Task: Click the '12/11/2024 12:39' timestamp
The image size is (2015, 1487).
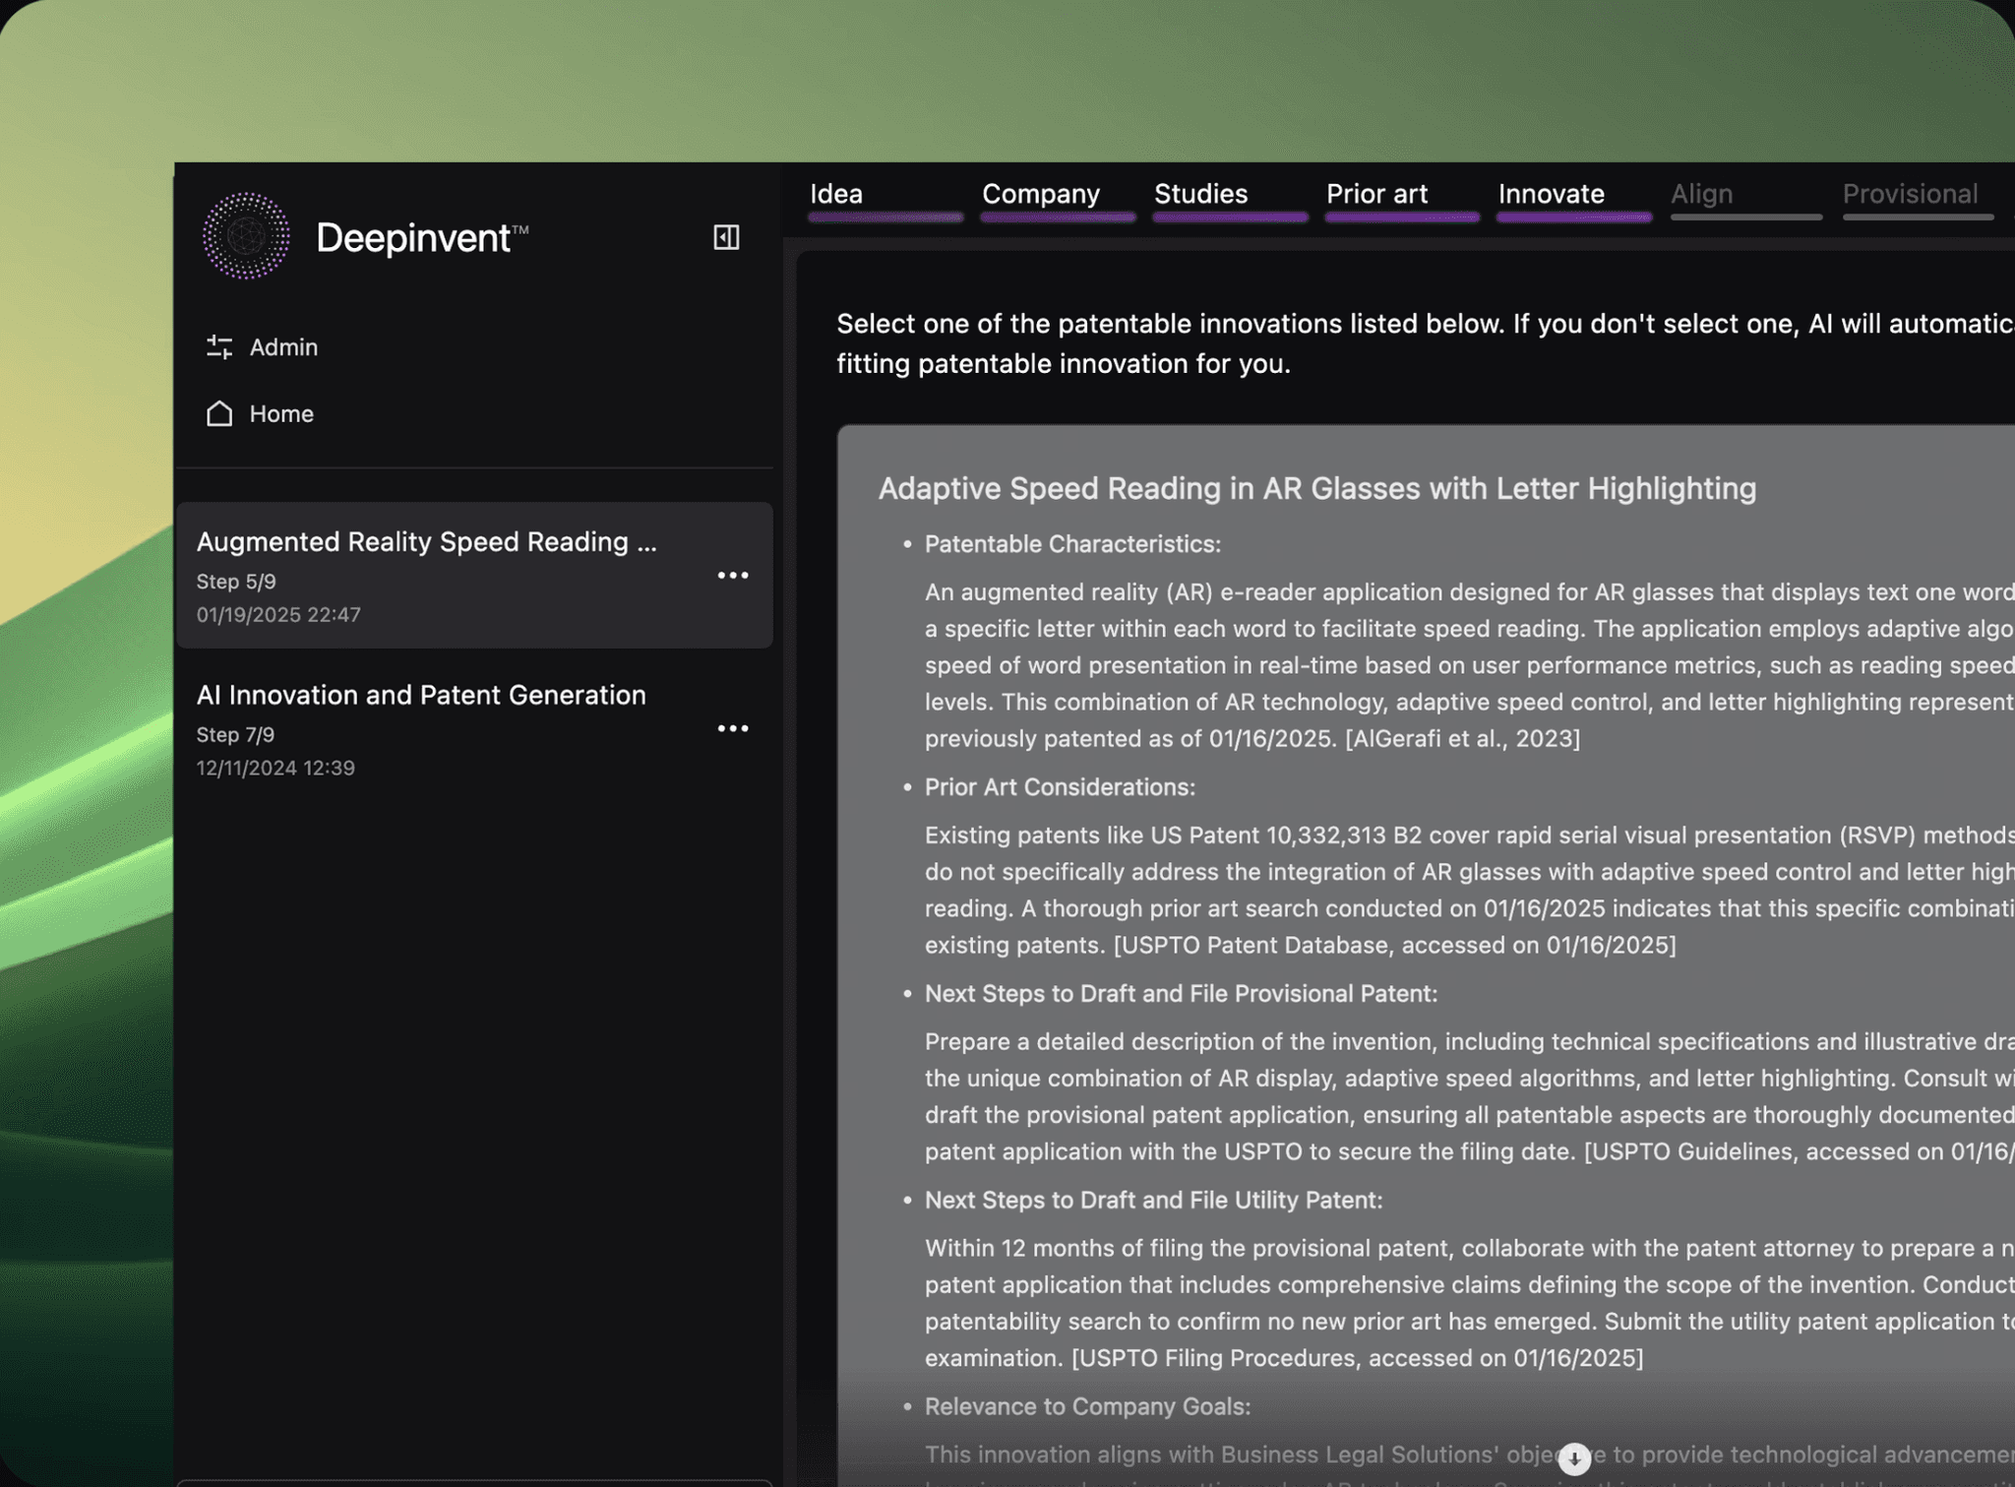Action: pyautogui.click(x=275, y=769)
